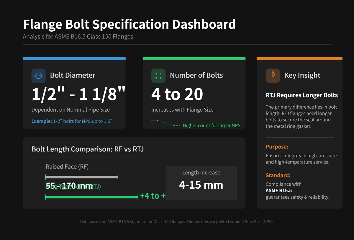Click the Bolt Diameter circle icon
354x240 pixels.
[x=39, y=76]
